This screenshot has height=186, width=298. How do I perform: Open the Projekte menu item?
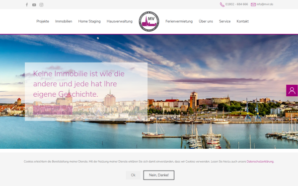point(43,21)
